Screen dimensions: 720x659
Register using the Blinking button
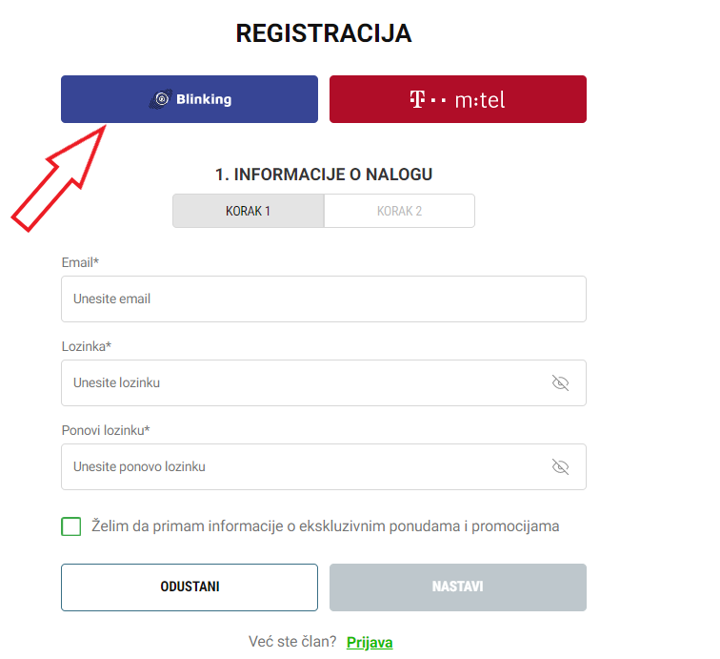click(190, 99)
